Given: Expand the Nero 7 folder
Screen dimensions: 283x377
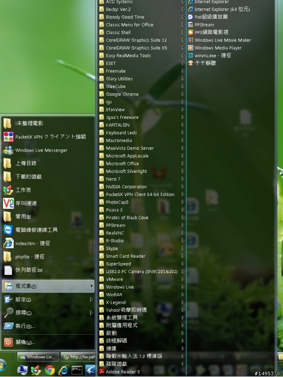Looking at the screenshot, I should click(x=142, y=179).
